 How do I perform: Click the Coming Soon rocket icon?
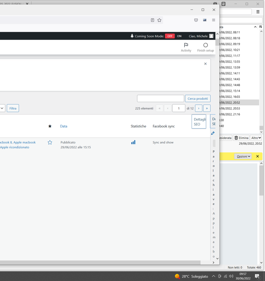tap(132, 36)
